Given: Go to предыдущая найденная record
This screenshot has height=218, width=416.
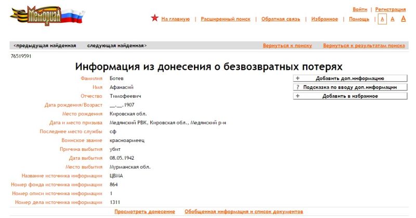Looking at the screenshot, I should 45,46.
